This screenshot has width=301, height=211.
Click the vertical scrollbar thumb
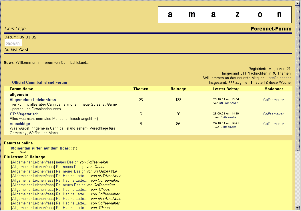(x=298, y=78)
